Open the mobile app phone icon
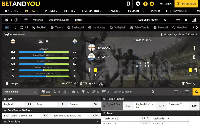Viewport: 200px width, 124px height. tap(128, 4)
